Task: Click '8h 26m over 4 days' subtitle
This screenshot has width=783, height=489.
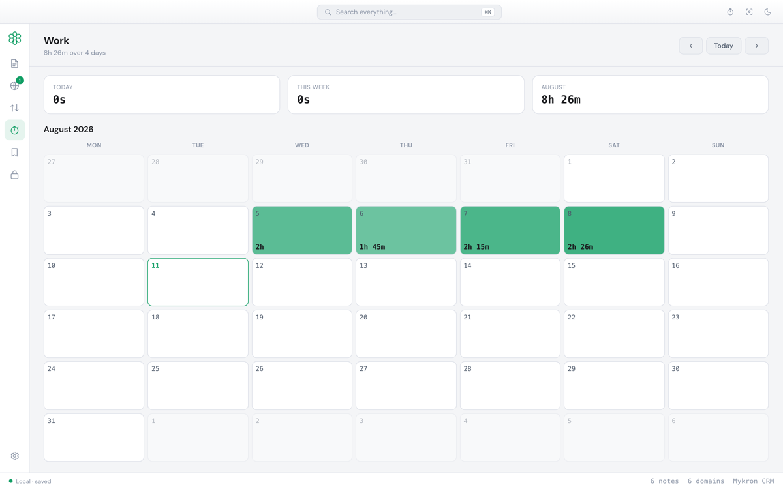Action: pyautogui.click(x=75, y=53)
